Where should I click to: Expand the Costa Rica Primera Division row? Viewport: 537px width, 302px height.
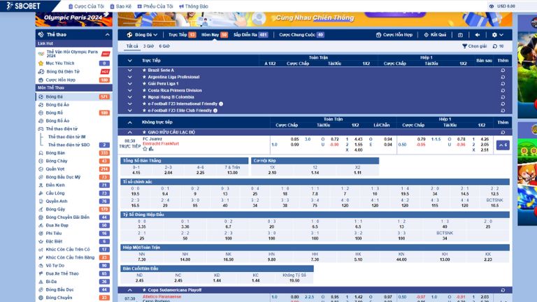coord(130,90)
